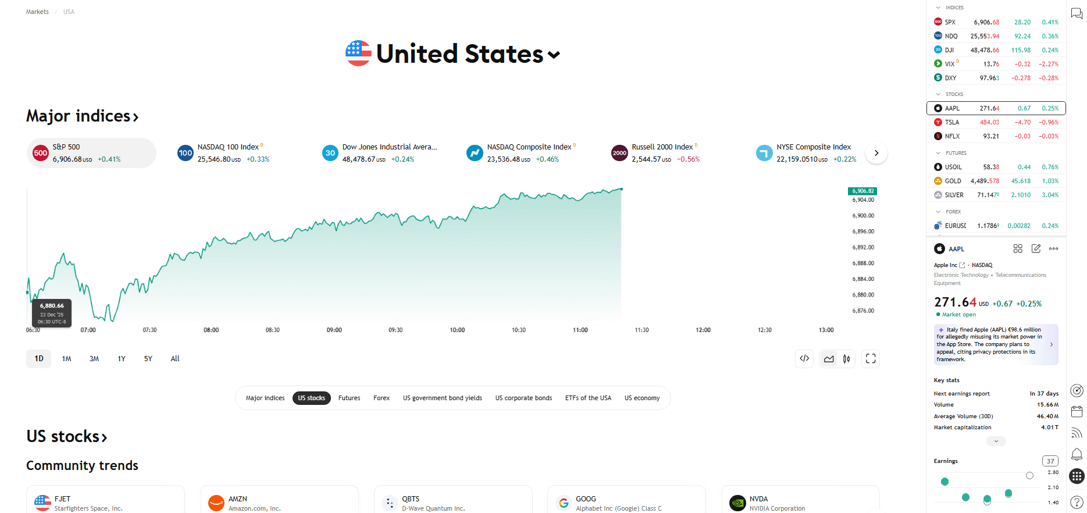The height and width of the screenshot is (513, 1087).
Task: Open the news feed icon in sidebar
Action: (x=1077, y=433)
